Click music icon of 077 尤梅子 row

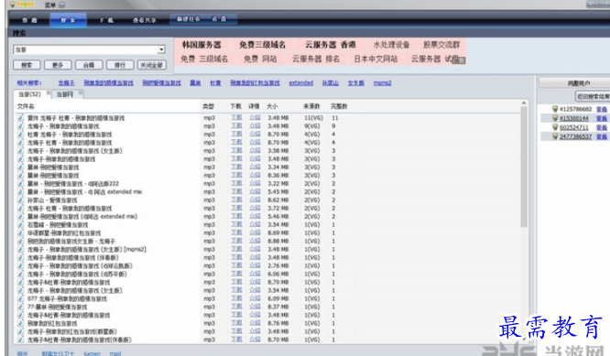21,298
